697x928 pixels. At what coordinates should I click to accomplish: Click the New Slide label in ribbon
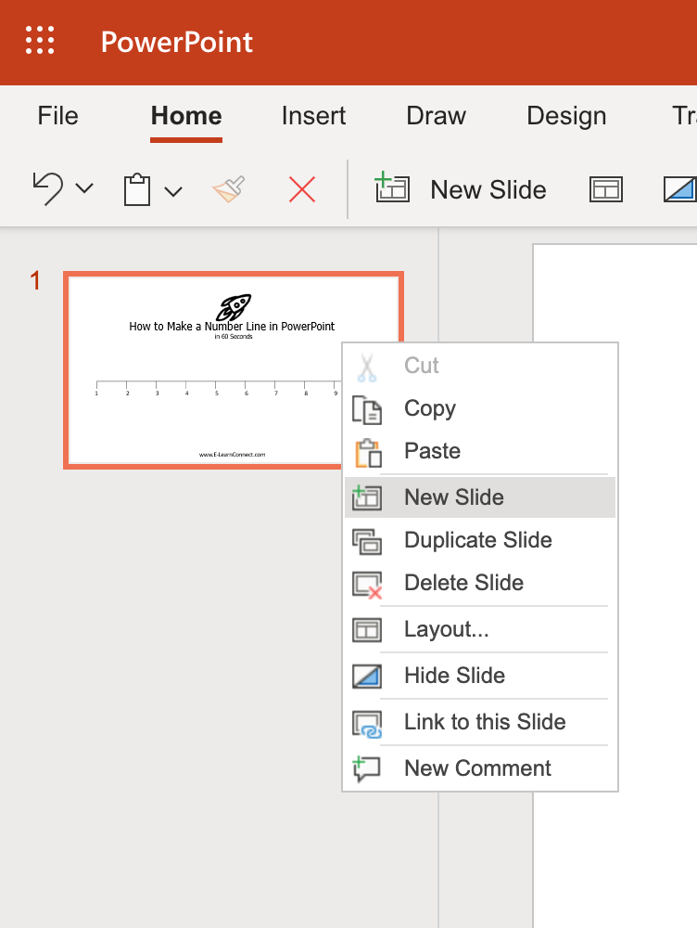[x=488, y=190]
